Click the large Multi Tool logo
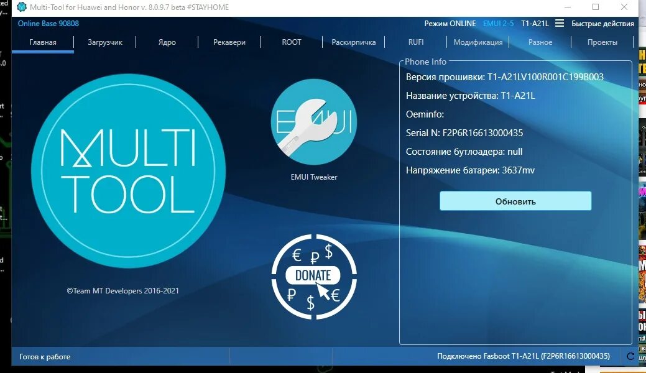 (128, 171)
